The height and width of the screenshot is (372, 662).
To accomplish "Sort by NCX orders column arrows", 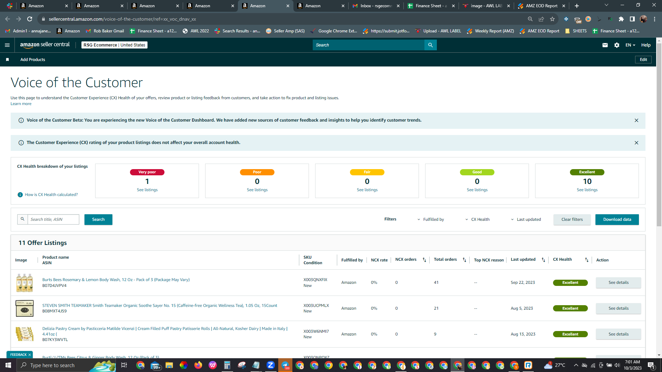I will [424, 260].
